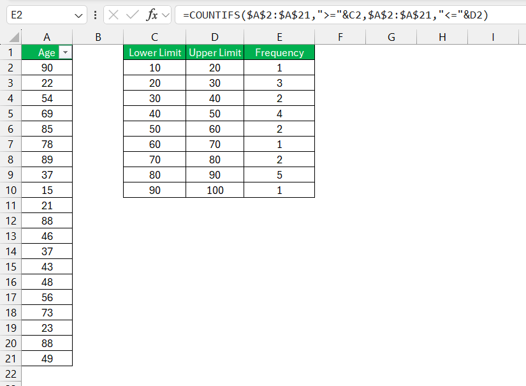526x386 pixels.
Task: Click cell A3 containing 22
Action: [x=47, y=83]
